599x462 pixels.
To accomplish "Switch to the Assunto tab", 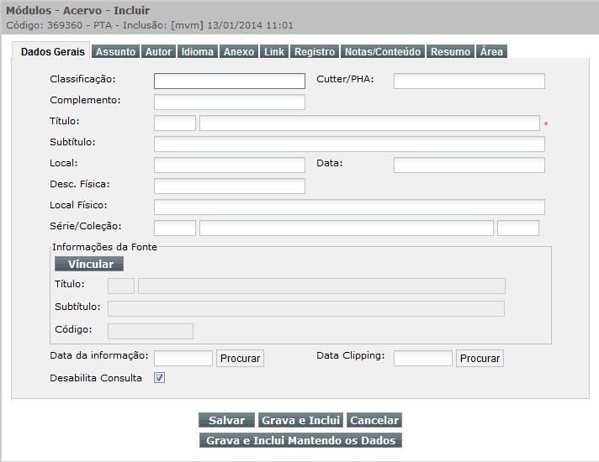I will pos(115,51).
